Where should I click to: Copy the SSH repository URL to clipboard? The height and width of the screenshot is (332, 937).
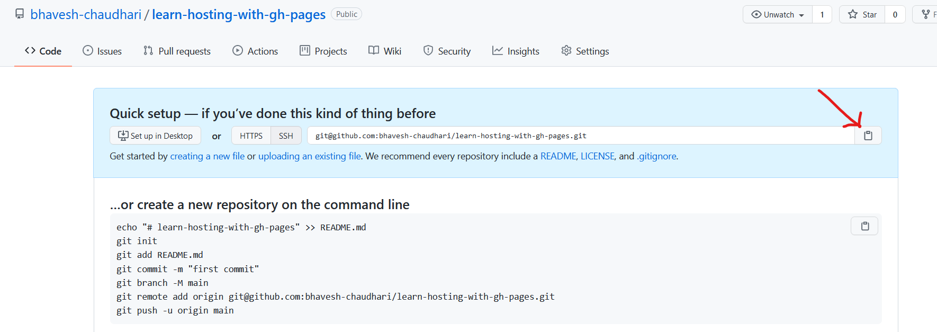[868, 136]
